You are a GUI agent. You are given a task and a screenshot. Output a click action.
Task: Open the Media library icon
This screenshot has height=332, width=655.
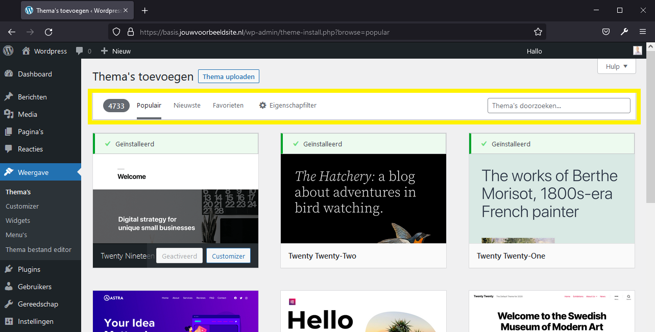coord(9,114)
